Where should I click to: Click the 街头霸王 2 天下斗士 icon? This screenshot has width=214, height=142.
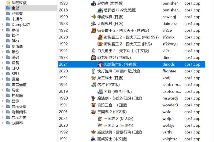(x=94, y=51)
